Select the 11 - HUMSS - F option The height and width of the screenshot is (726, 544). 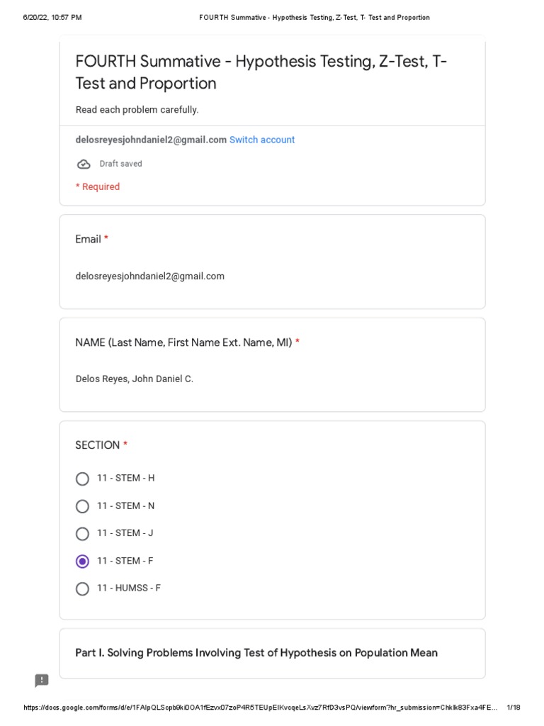point(82,589)
